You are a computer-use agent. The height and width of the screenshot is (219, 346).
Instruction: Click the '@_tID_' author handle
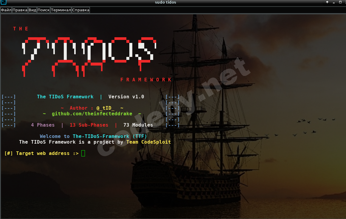click(105, 108)
